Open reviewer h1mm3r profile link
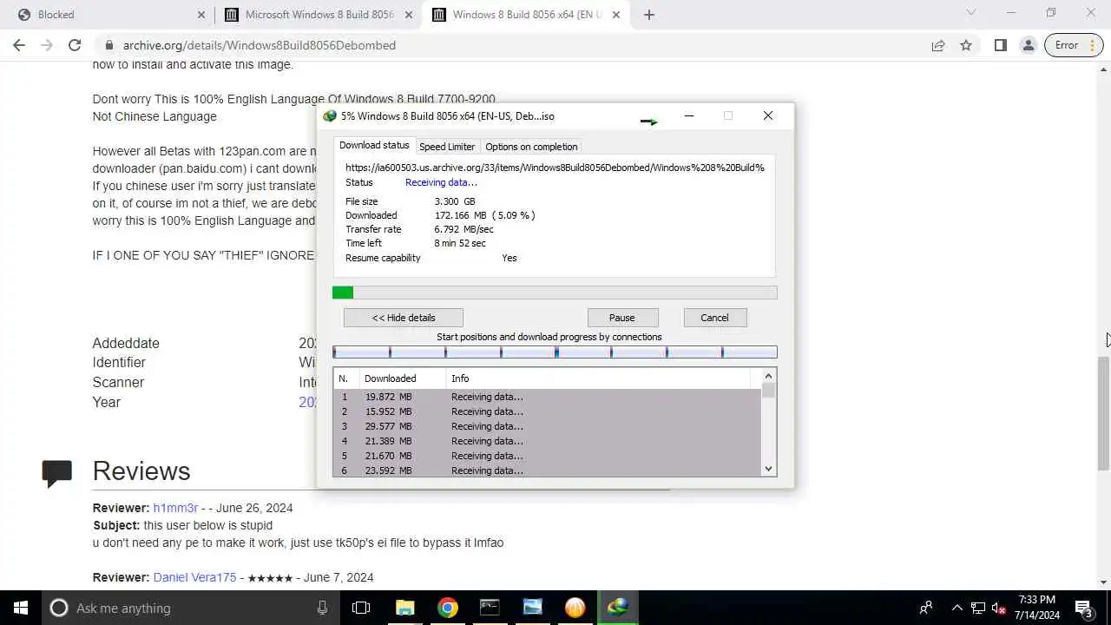Screen dimensions: 1111x625 [x=175, y=508]
